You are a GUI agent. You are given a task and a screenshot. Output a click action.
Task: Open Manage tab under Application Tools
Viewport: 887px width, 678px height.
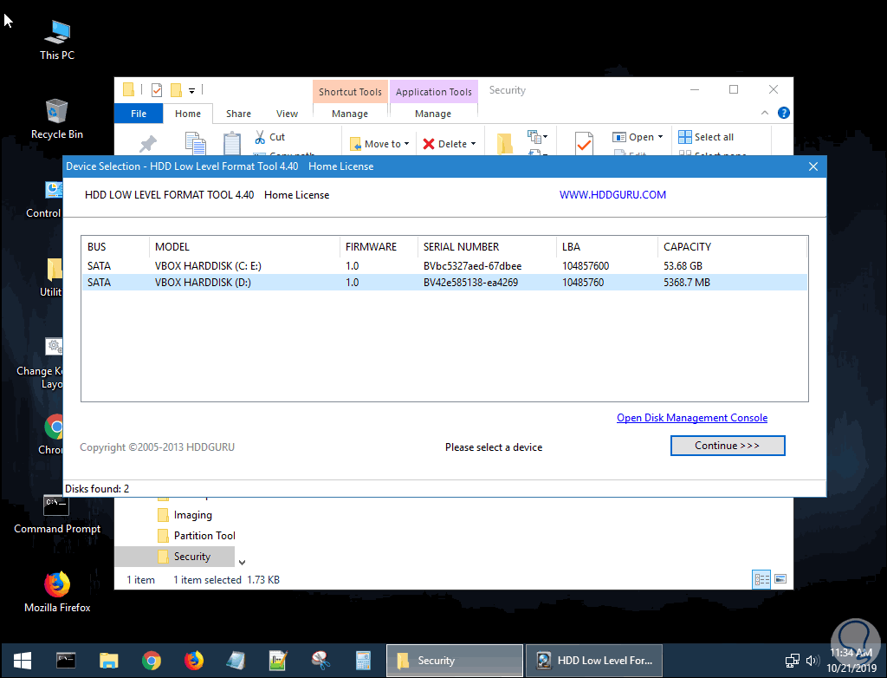coord(433,114)
